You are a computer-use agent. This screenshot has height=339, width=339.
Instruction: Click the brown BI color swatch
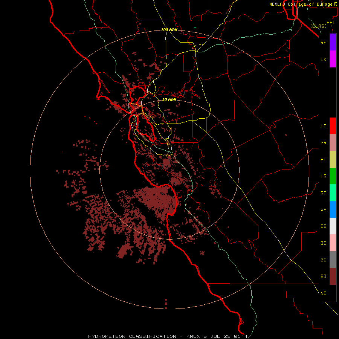point(333,276)
